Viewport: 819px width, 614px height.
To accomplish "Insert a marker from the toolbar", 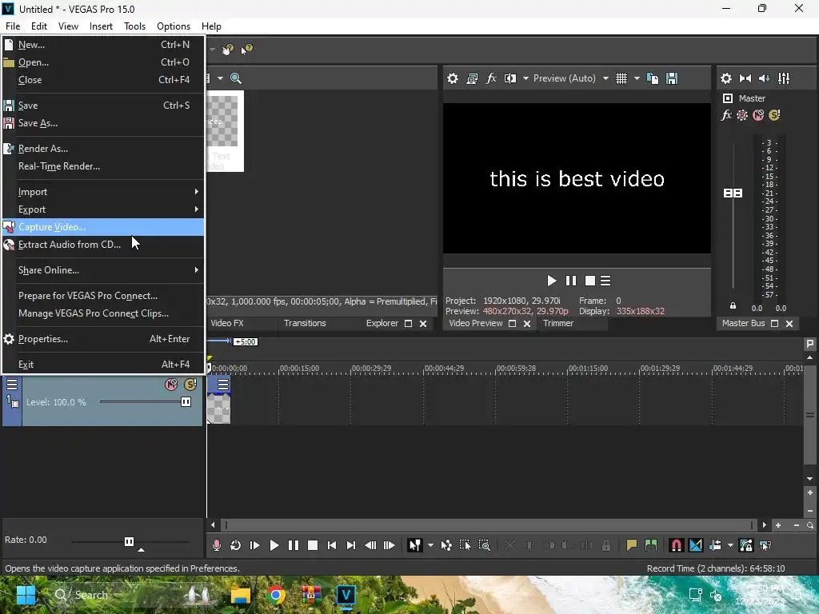I will (x=632, y=545).
